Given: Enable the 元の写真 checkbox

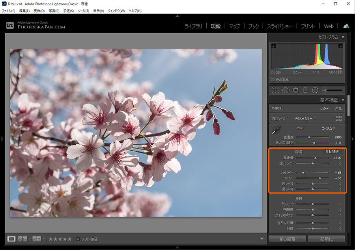Looking at the screenshot, I should pyautogui.click(x=273, y=80).
